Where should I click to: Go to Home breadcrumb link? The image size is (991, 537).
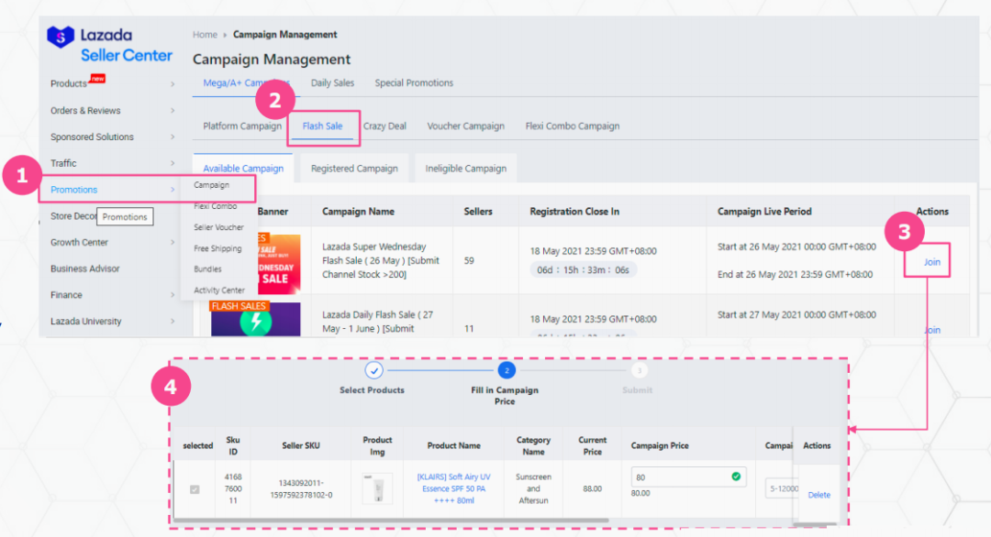click(x=205, y=35)
